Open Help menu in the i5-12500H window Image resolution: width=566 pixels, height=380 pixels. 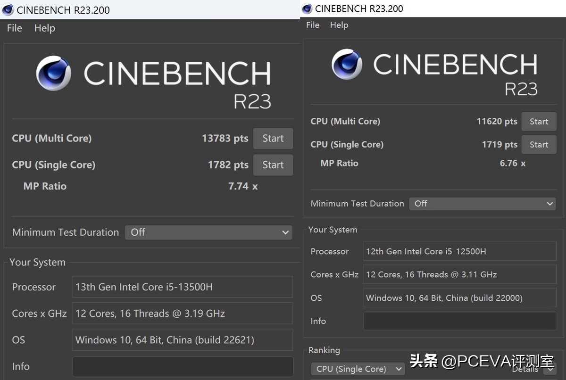point(339,25)
